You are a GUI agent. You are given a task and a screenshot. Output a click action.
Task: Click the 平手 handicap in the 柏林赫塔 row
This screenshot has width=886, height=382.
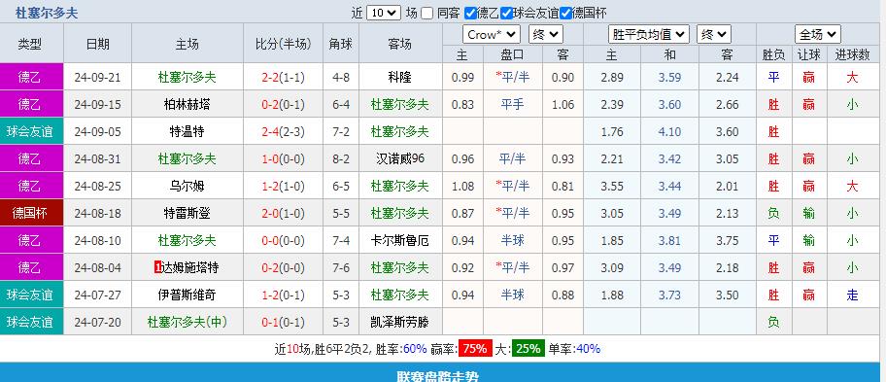pos(513,105)
